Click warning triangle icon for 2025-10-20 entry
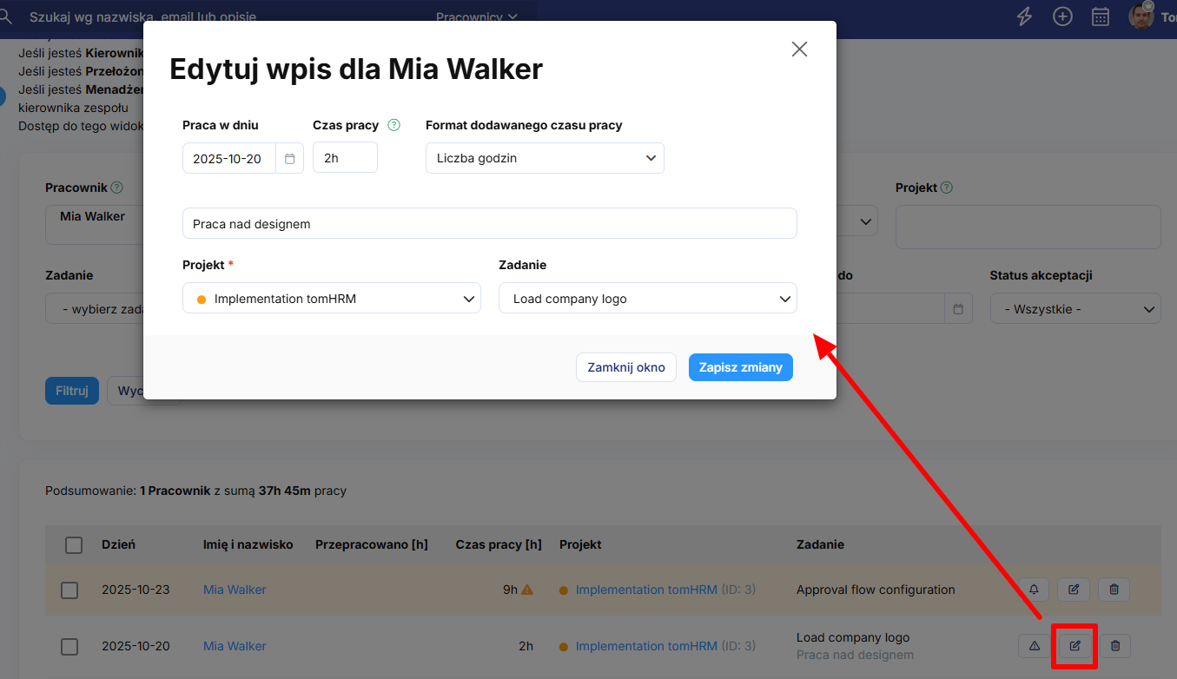This screenshot has width=1177, height=679. 1034,646
